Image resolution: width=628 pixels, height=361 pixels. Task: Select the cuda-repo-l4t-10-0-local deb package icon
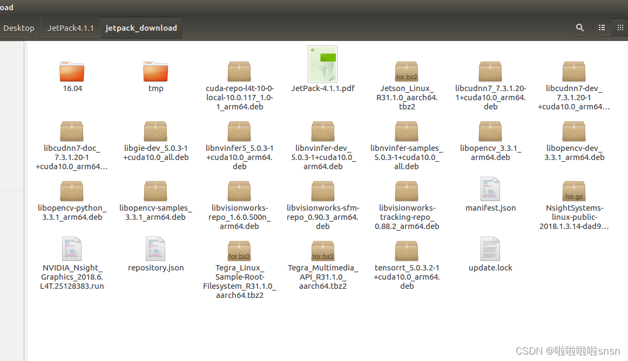click(239, 72)
